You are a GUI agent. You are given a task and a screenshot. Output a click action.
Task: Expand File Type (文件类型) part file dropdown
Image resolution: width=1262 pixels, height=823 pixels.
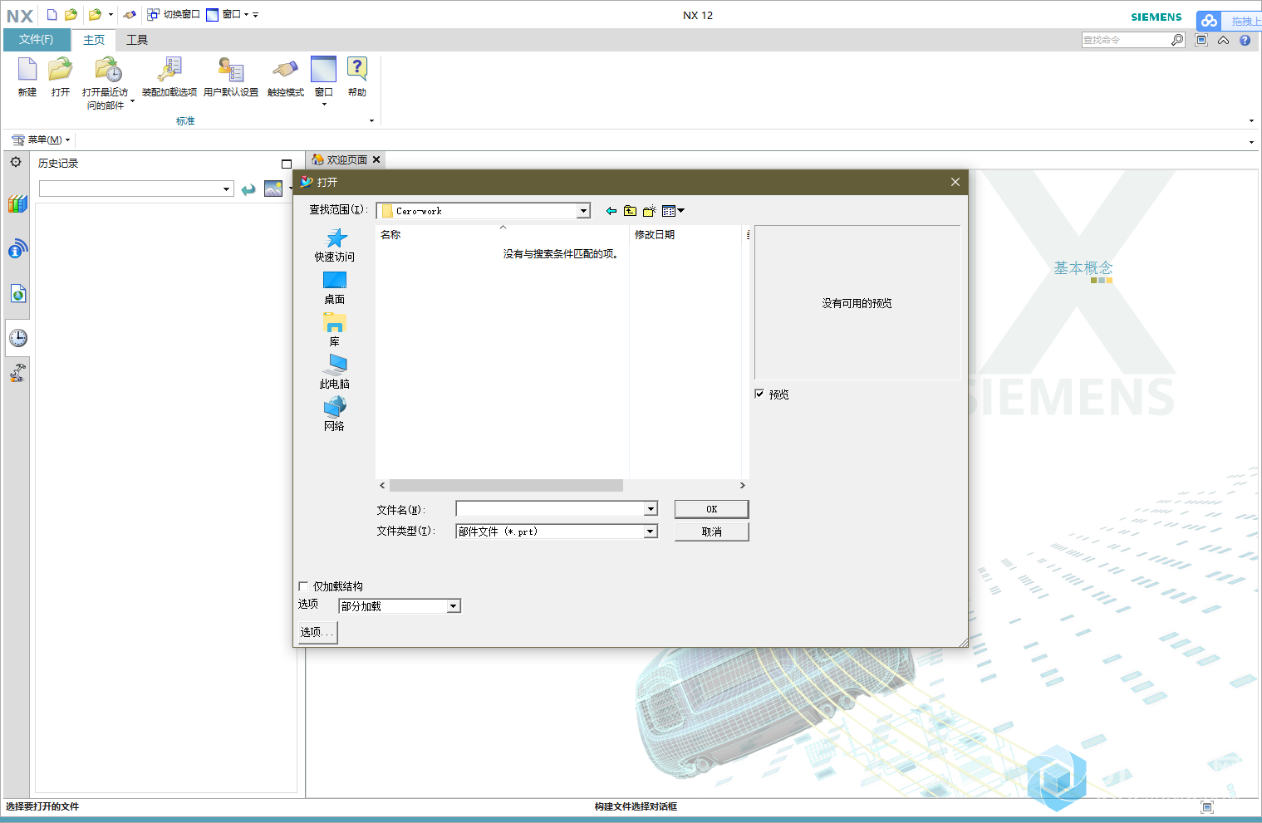point(651,532)
